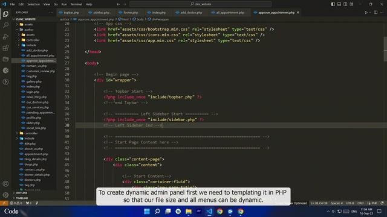Expand the TIMELINE section
Image resolution: width=387 pixels, height=217 pixels.
pyautogui.click(x=22, y=198)
